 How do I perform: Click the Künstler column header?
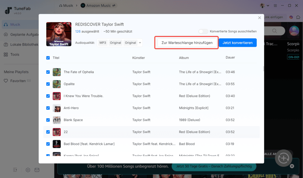point(138,58)
